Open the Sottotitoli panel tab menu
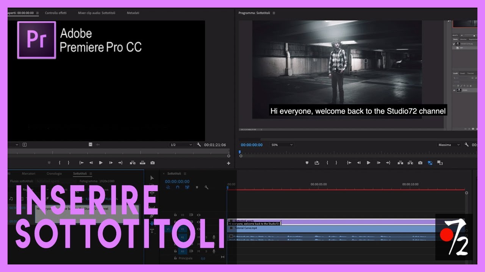Screen dimensions: 485x272 [91, 173]
